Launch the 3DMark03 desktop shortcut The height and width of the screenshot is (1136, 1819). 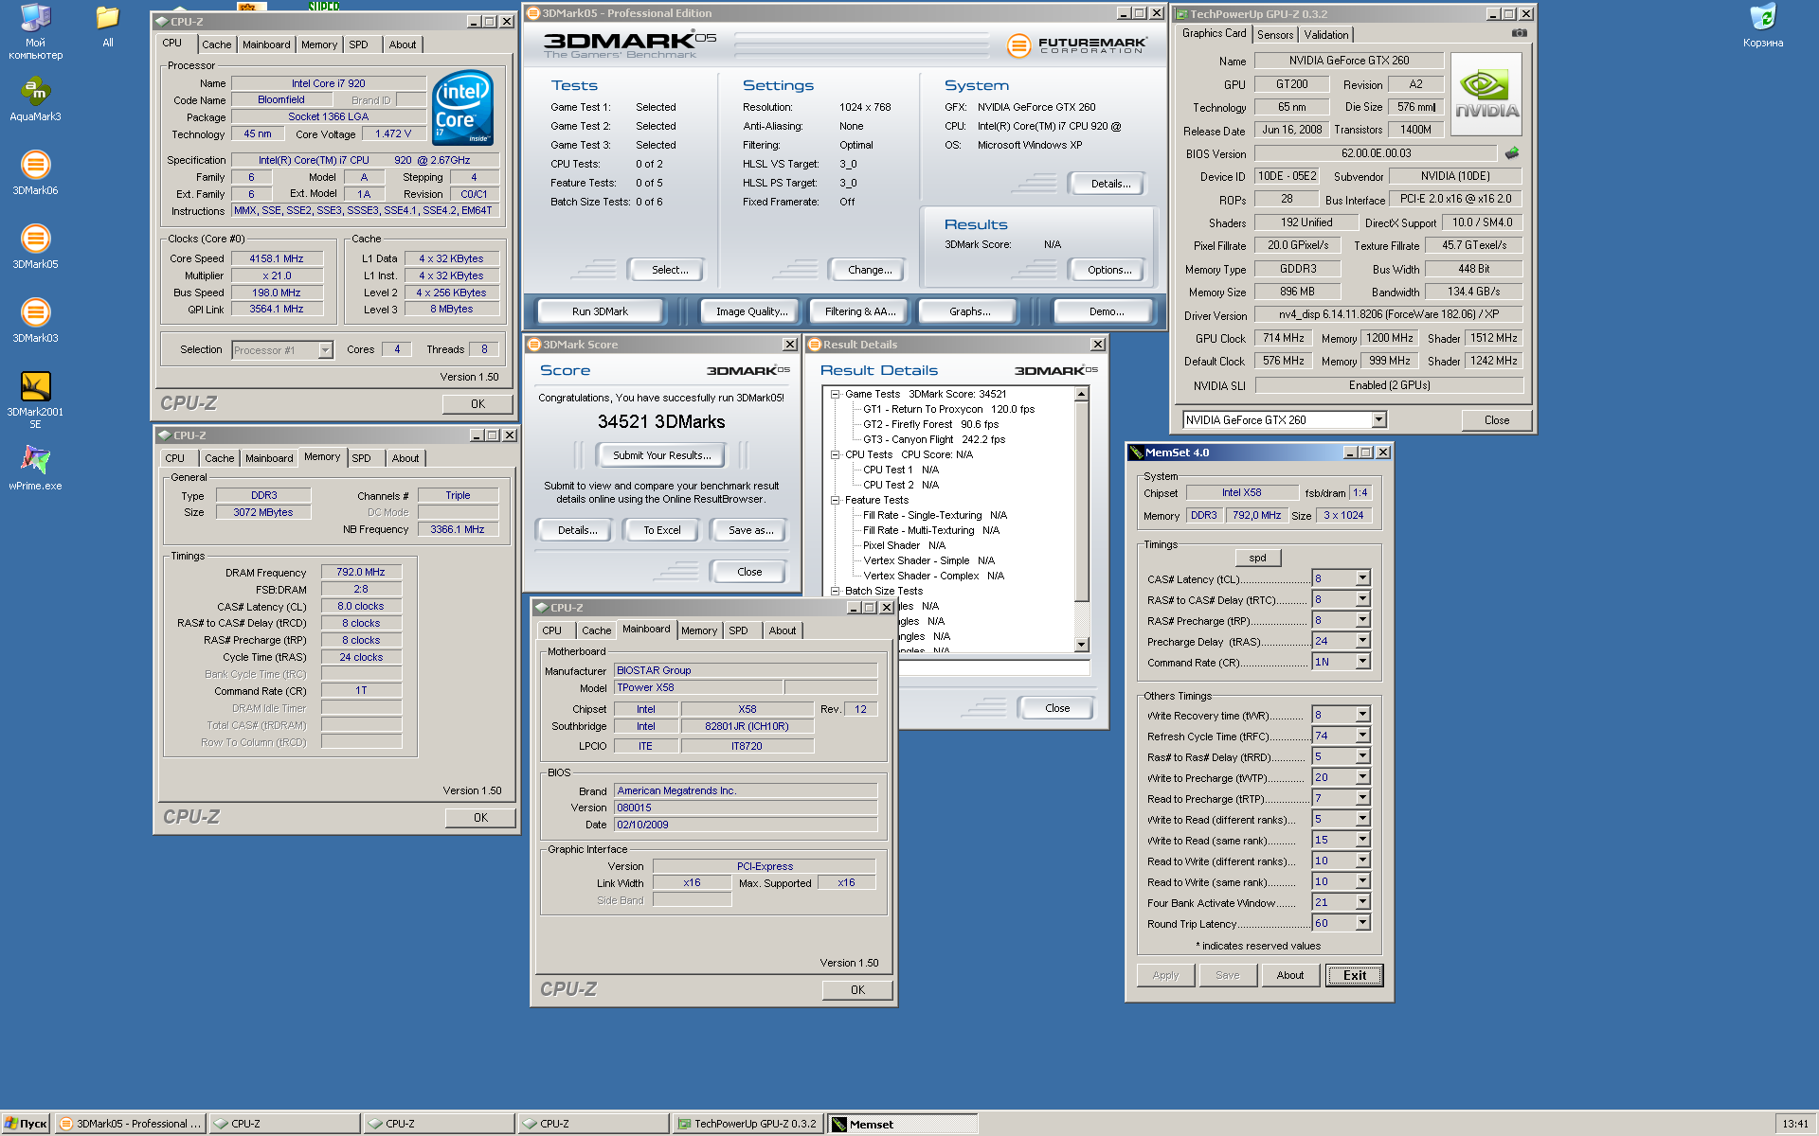coord(35,321)
